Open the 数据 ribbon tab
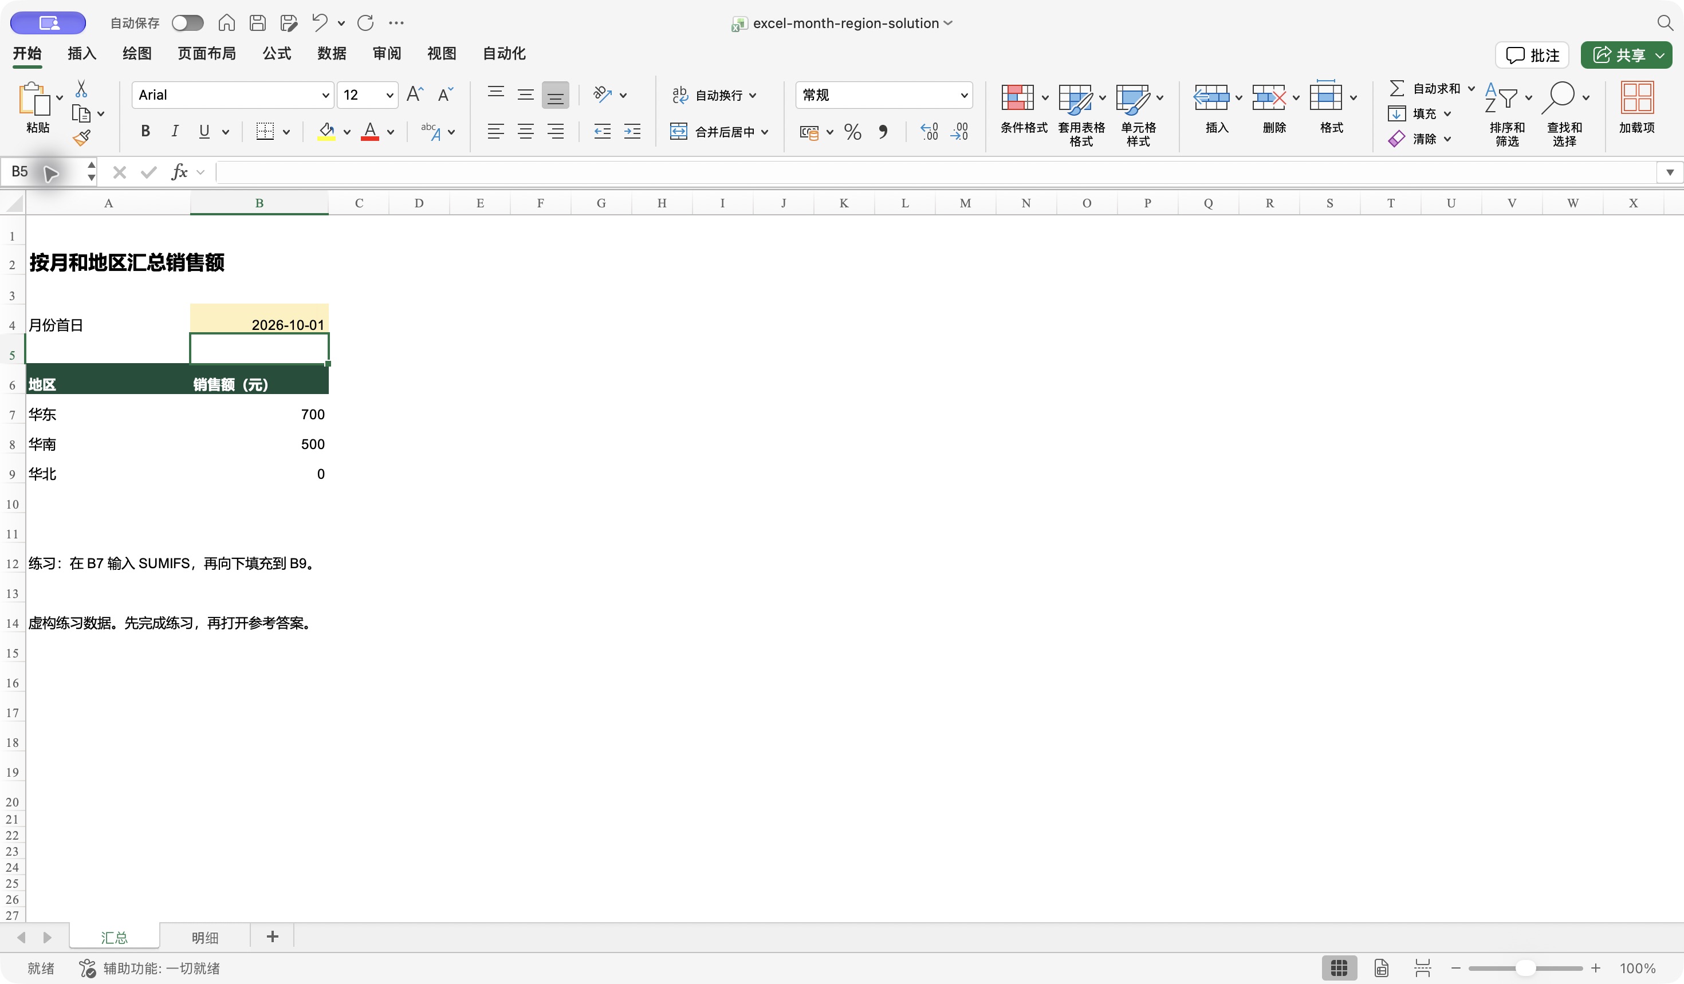1684x984 pixels. click(x=332, y=53)
